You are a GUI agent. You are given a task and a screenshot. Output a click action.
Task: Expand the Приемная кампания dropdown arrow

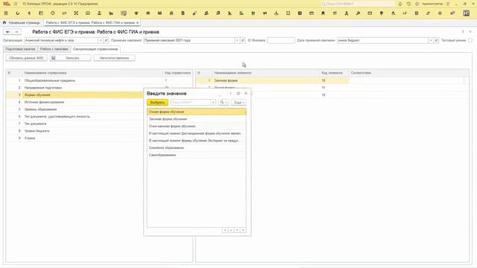(237, 40)
